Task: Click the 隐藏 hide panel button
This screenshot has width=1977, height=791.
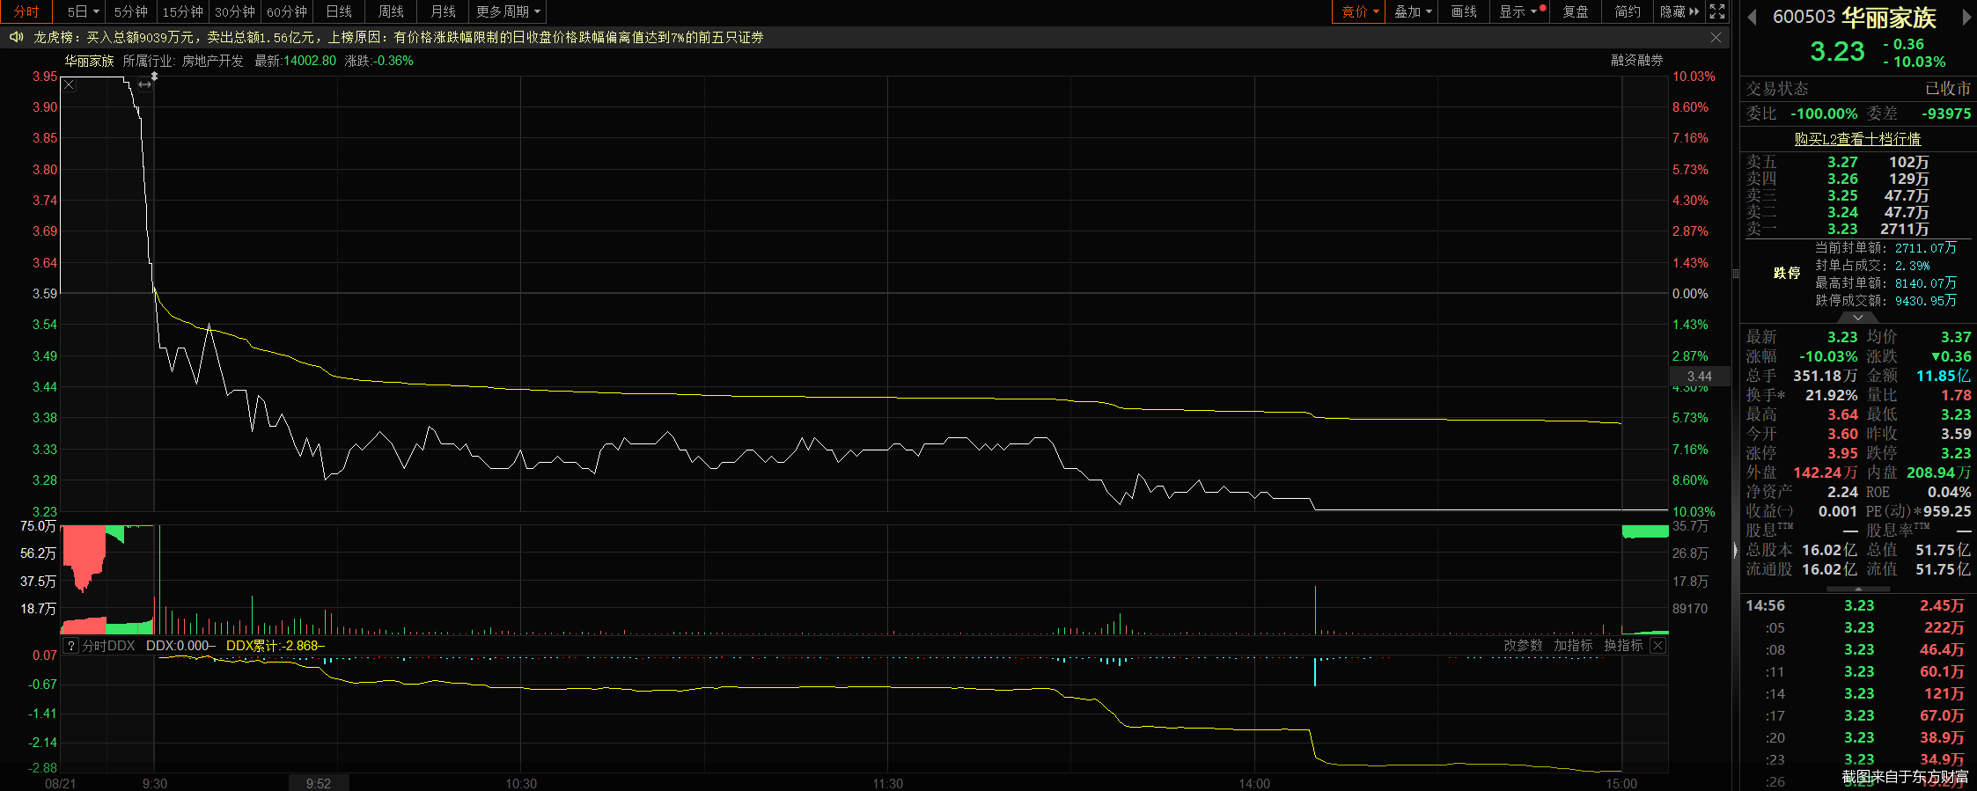Action: 1679,11
